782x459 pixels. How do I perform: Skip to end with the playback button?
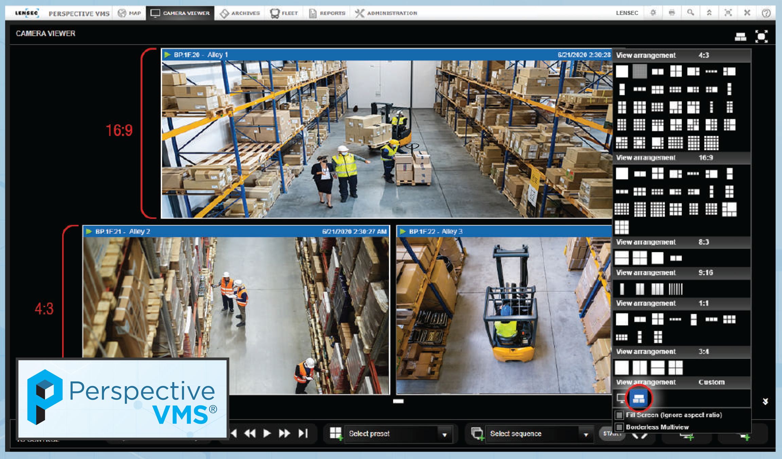(303, 434)
